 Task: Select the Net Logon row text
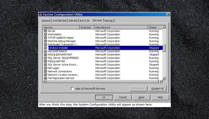53,68
